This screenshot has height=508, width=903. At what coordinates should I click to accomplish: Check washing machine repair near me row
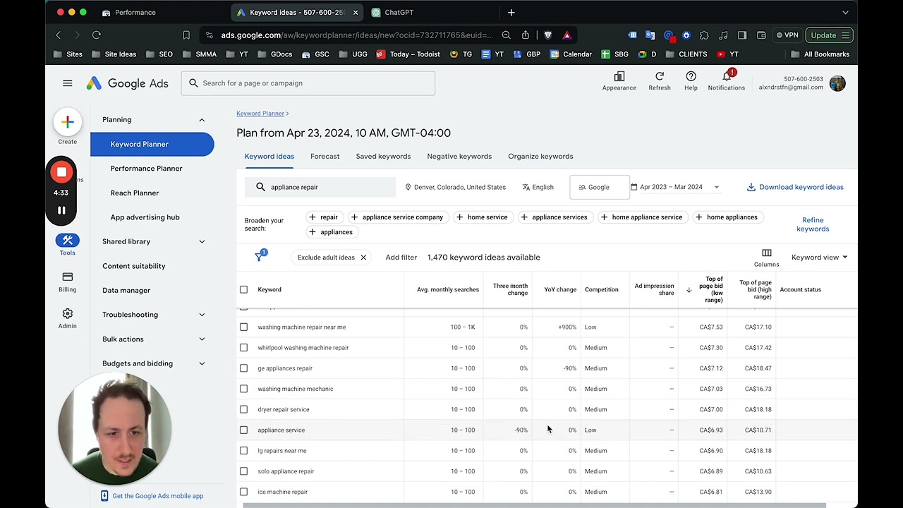coord(243,327)
